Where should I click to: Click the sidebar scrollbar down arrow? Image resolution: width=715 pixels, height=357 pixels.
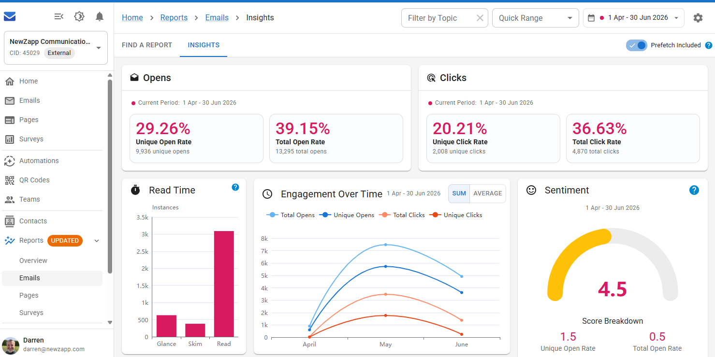pyautogui.click(x=110, y=322)
